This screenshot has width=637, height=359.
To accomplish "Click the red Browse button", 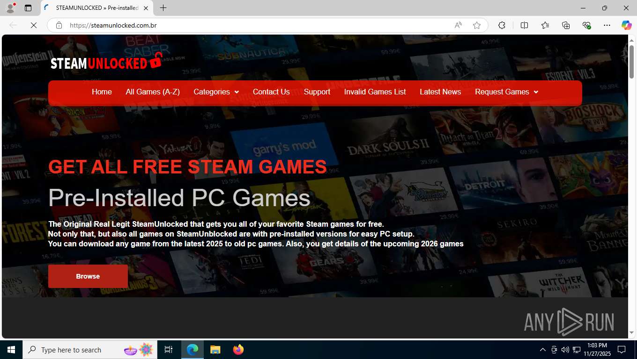I will (x=88, y=276).
